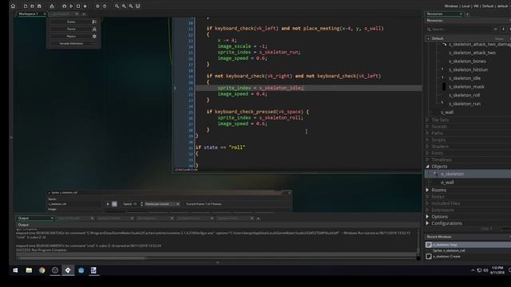Select s_skeleton_bones sprite
This screenshot has width=511, height=287.
[x=467, y=61]
